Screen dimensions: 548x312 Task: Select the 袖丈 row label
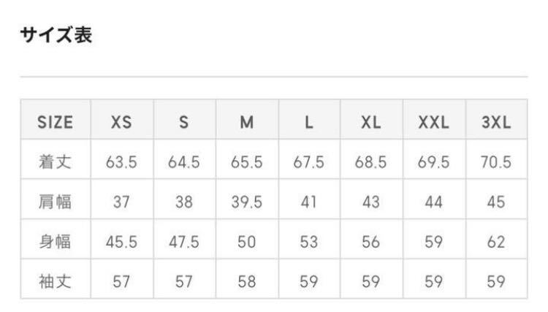click(56, 281)
